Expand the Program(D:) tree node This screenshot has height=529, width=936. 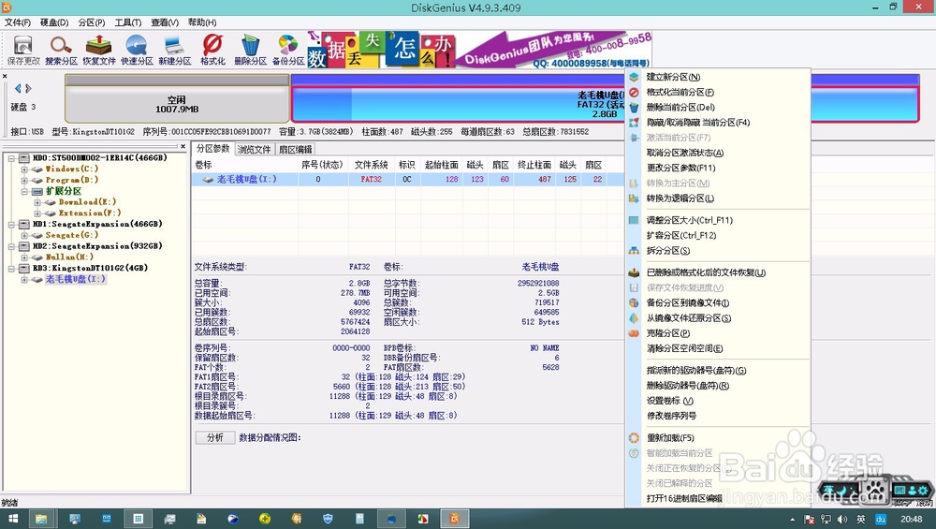tap(24, 180)
